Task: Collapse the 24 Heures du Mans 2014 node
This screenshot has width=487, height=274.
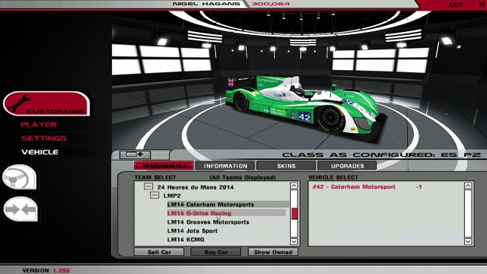Action: click(148, 186)
